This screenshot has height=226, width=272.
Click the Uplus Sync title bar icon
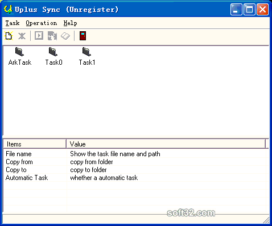[8, 9]
